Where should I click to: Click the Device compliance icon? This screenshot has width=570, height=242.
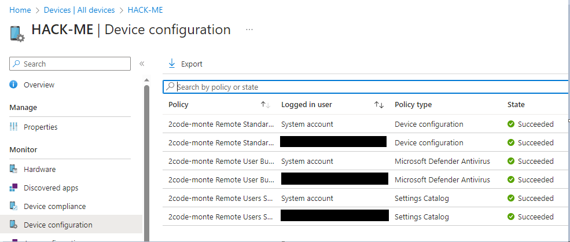pos(14,206)
